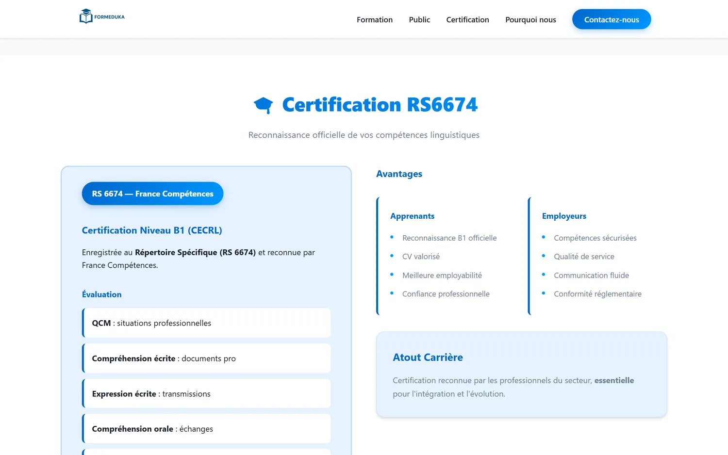Screen dimensions: 728x455
Task: Select the Reconnaissance B1 officielle list item
Action: click(449, 238)
